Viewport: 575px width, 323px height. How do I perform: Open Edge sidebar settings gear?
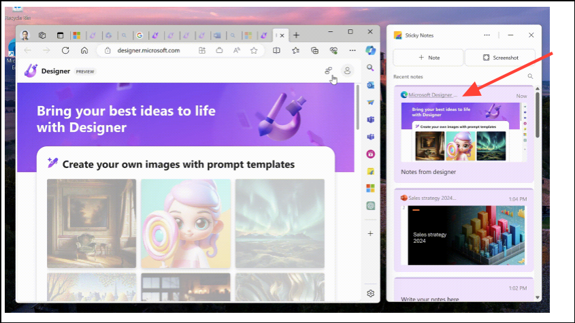[x=370, y=293]
